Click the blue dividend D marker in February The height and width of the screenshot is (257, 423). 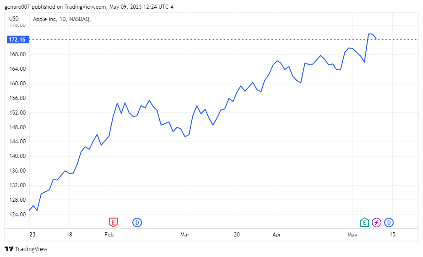pyautogui.click(x=137, y=222)
